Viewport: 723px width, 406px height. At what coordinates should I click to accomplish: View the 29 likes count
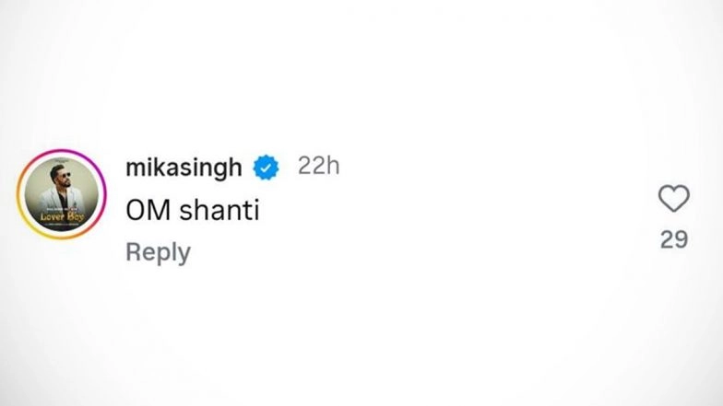674,239
